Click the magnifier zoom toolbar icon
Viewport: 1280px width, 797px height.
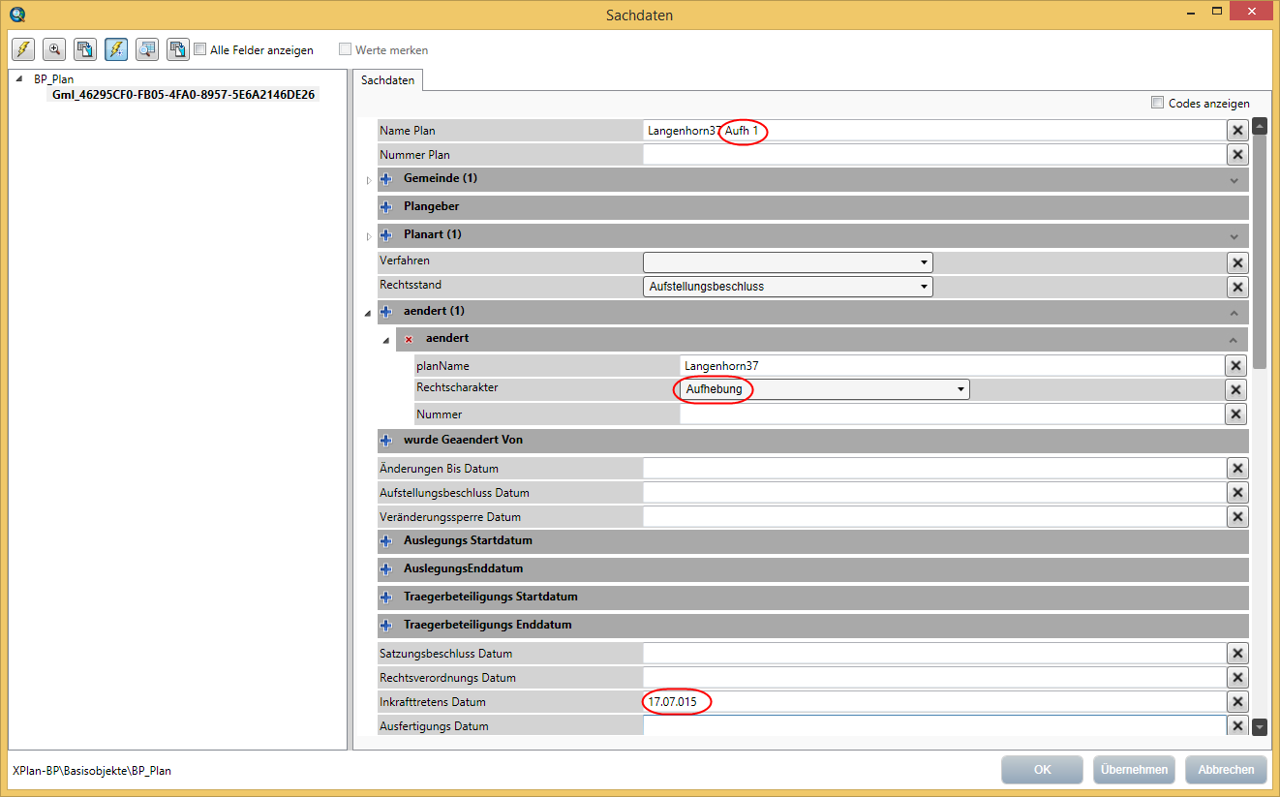(54, 49)
